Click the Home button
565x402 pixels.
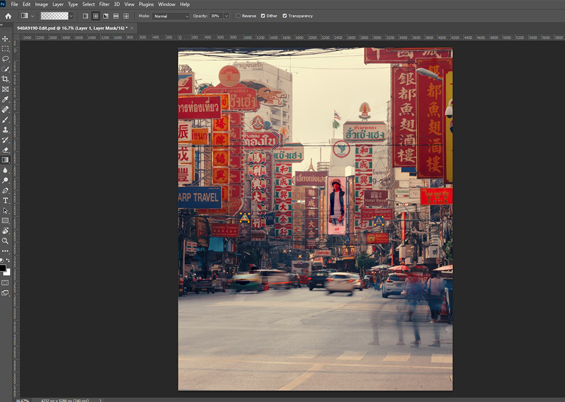click(8, 16)
